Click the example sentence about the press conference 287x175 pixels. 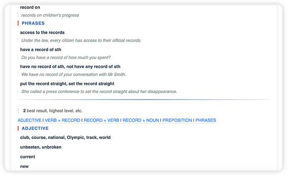[99, 91]
